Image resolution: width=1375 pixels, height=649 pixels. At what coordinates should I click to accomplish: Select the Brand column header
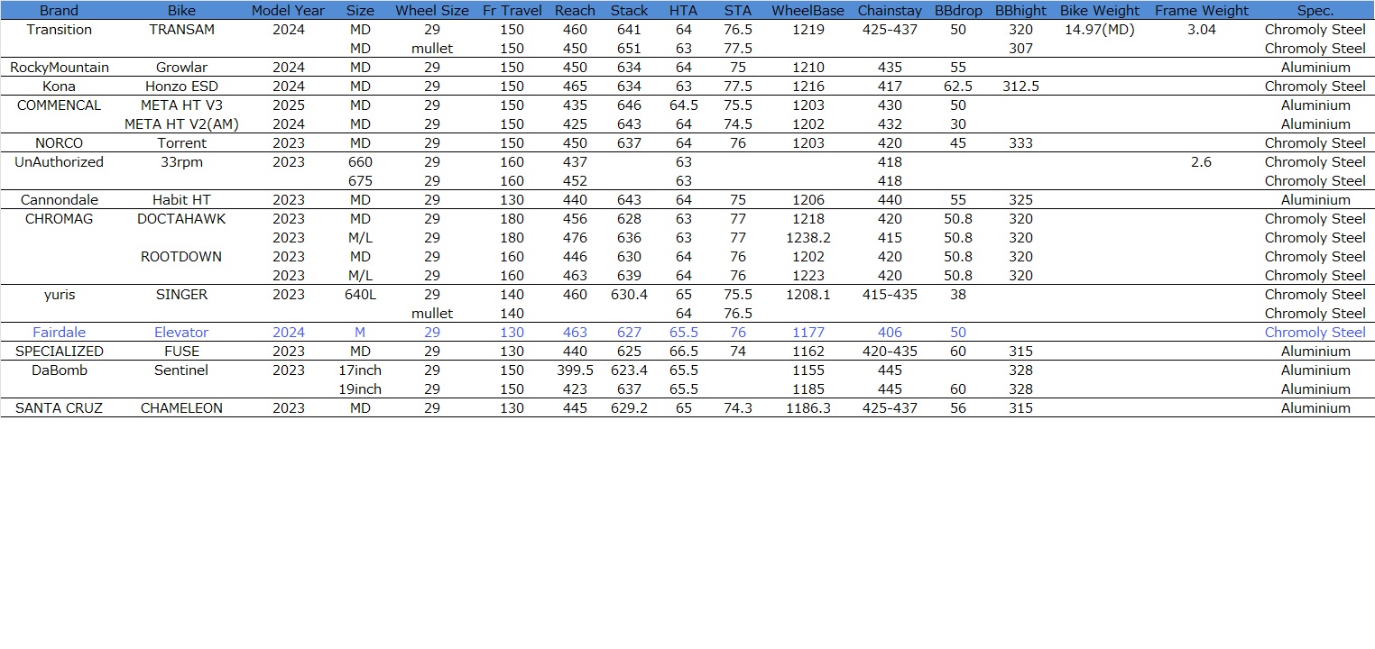[60, 11]
